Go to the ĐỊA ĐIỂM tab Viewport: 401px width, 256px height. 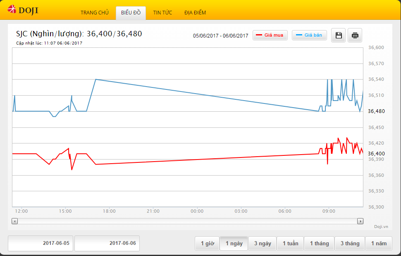[x=195, y=13]
